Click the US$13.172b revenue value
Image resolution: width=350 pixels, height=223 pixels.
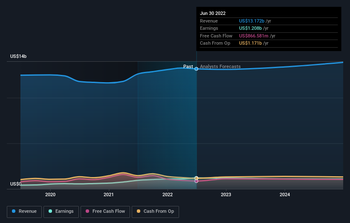[x=252, y=21]
